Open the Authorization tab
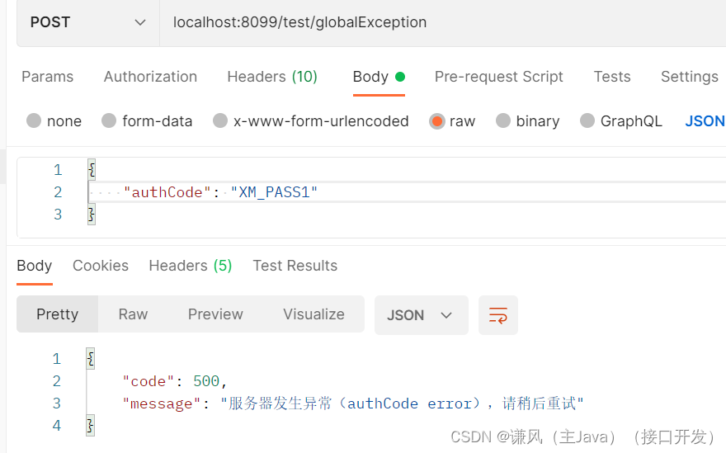 click(x=150, y=77)
